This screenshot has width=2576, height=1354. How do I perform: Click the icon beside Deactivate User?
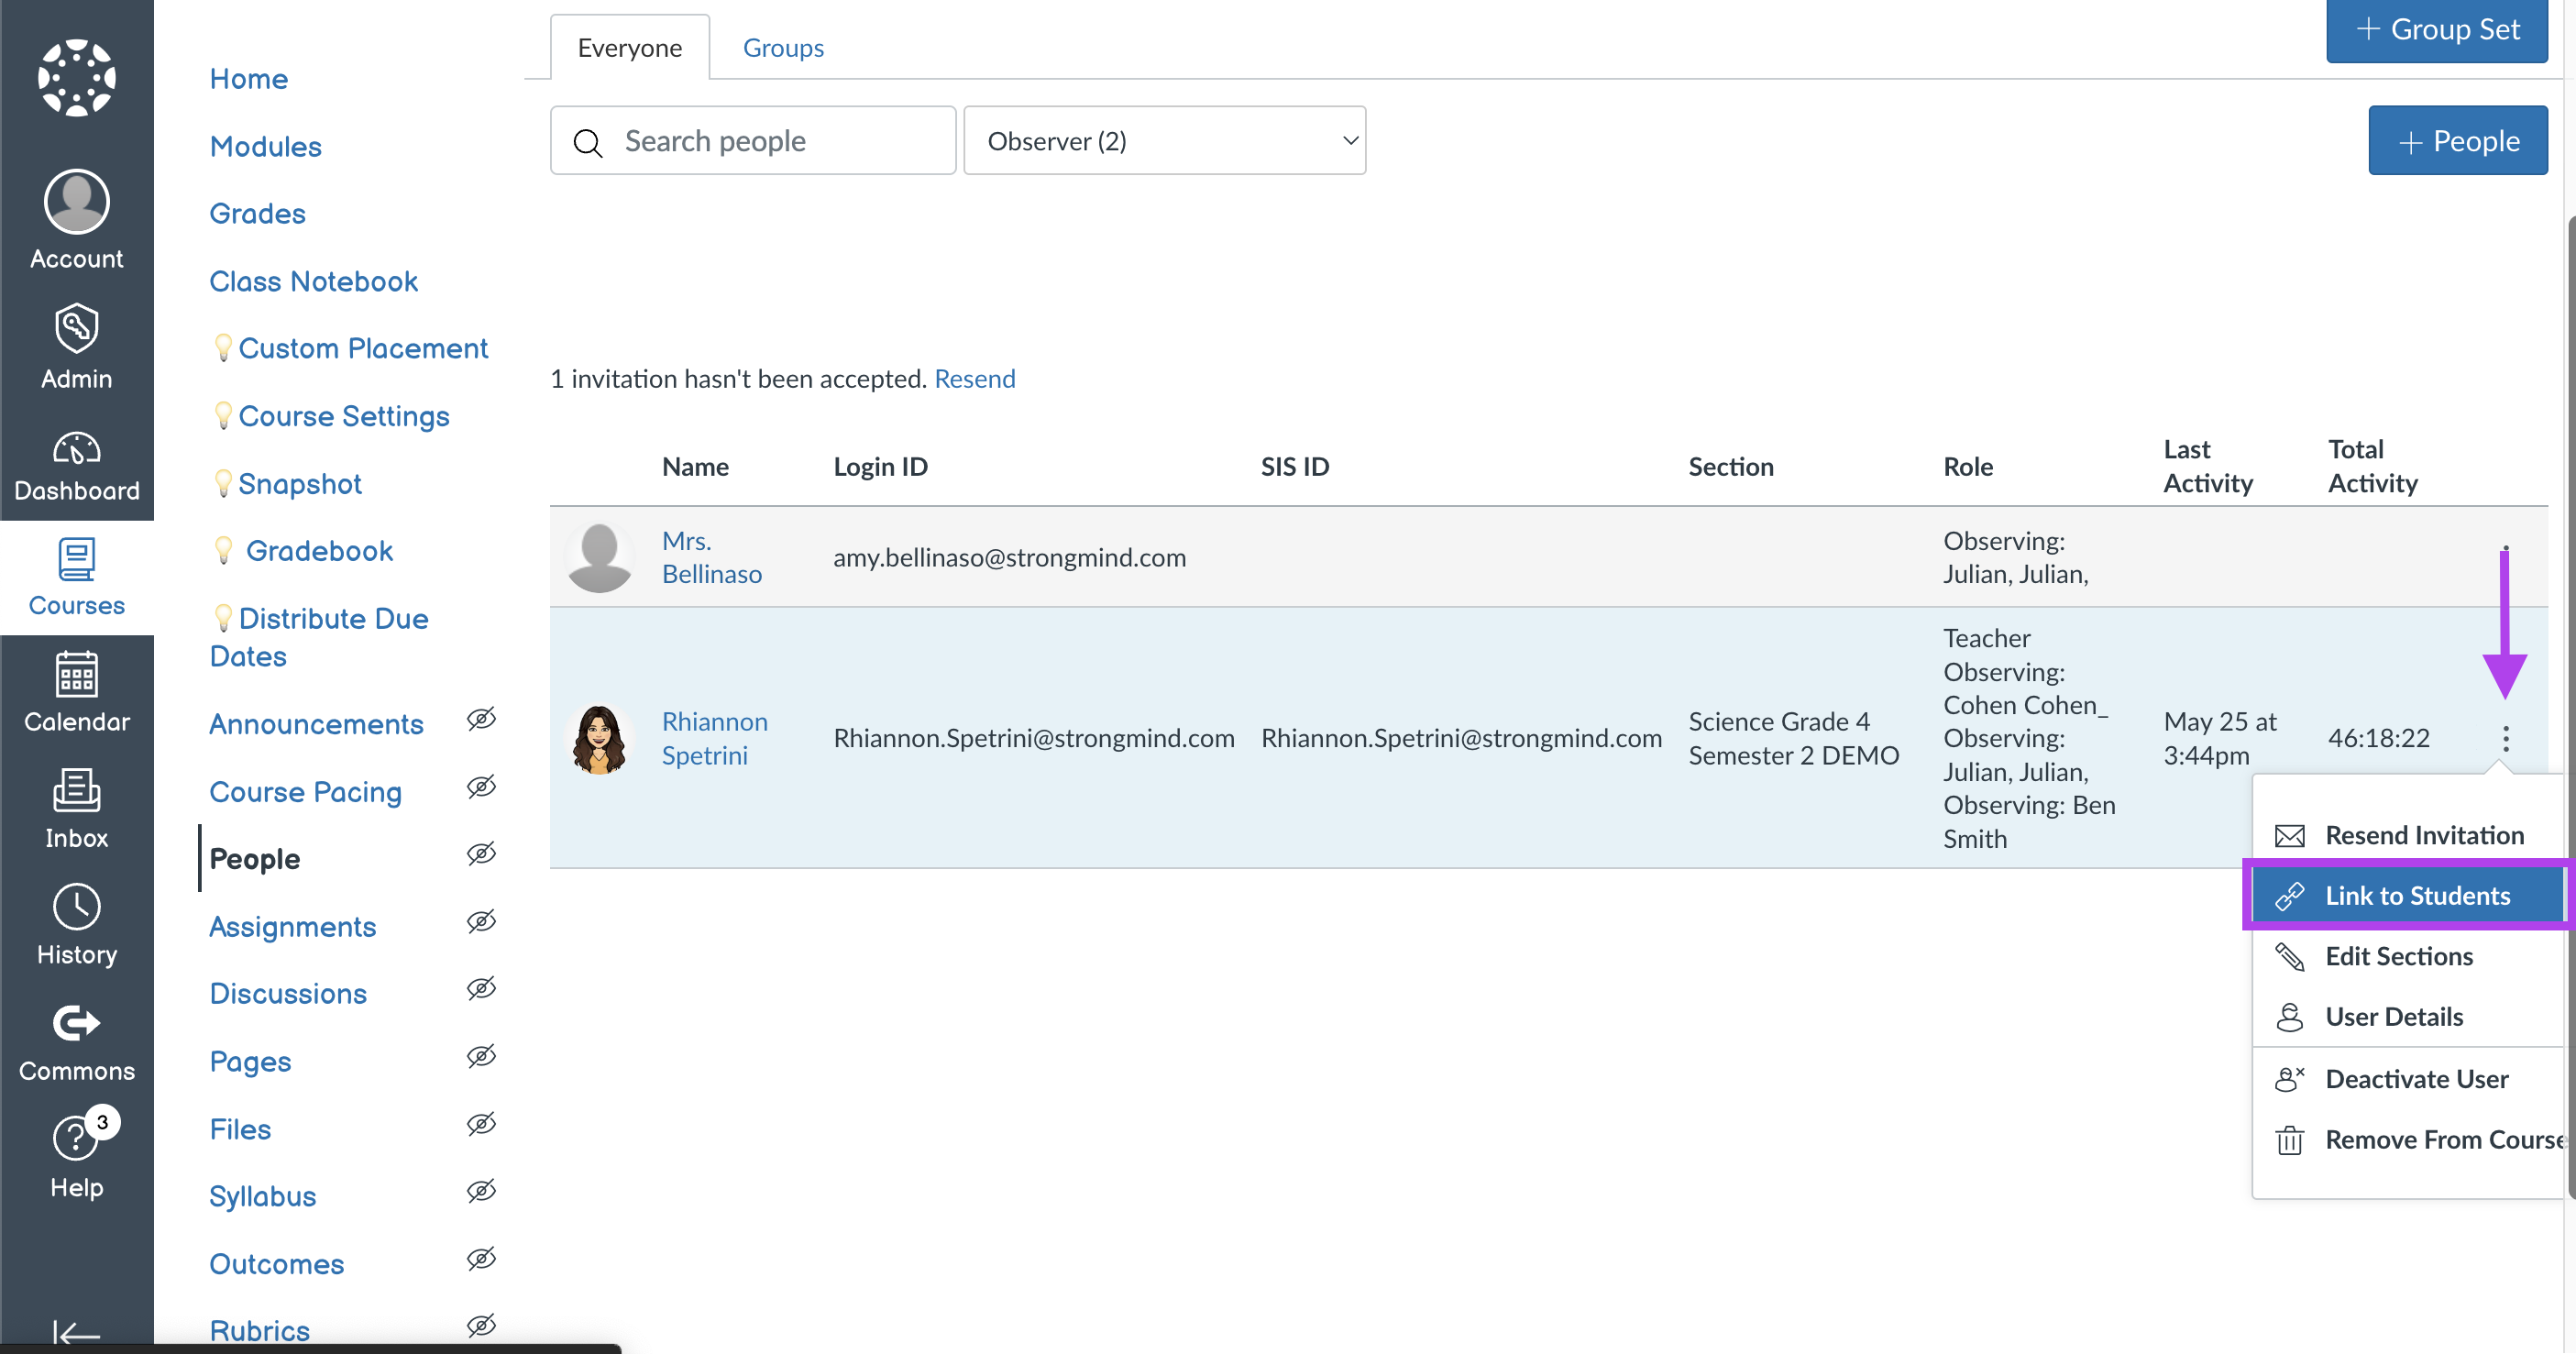(2289, 1079)
